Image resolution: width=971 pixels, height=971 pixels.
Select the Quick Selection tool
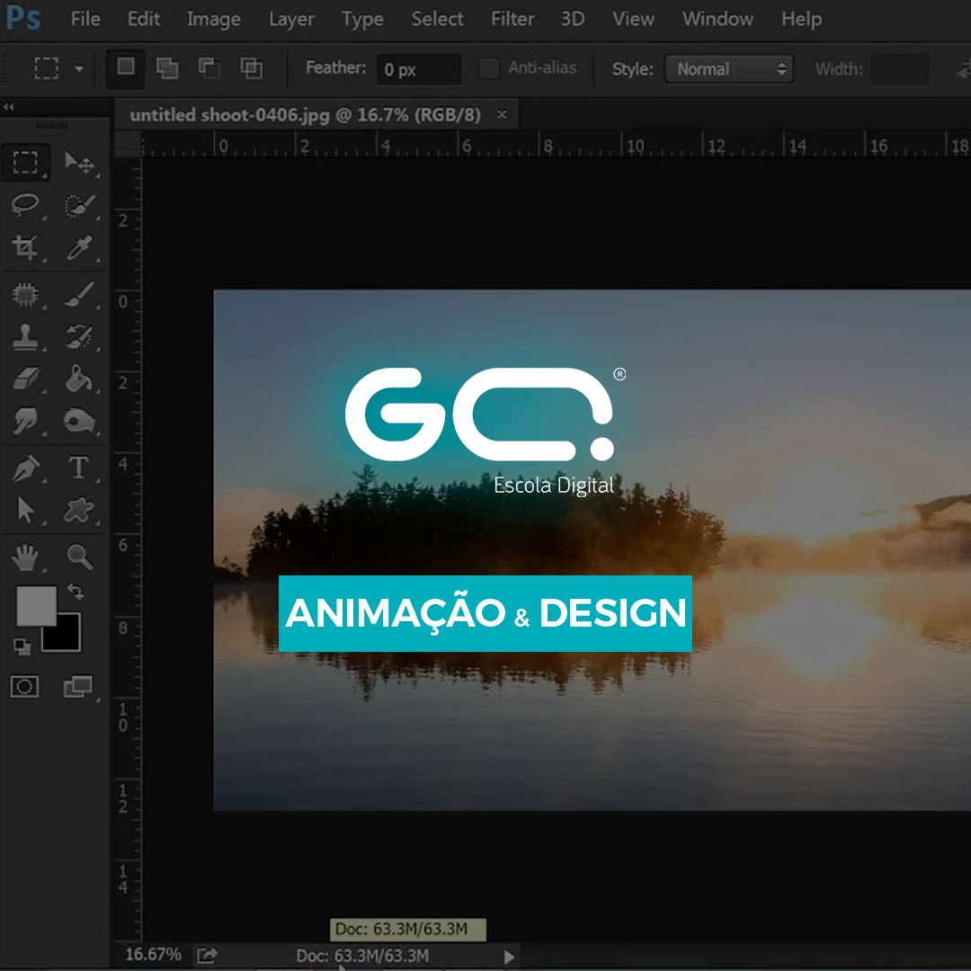(x=79, y=205)
